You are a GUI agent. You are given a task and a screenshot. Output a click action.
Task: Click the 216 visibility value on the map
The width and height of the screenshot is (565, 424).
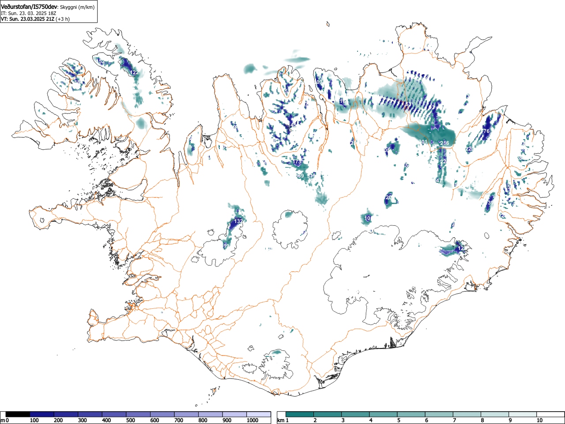click(444, 143)
